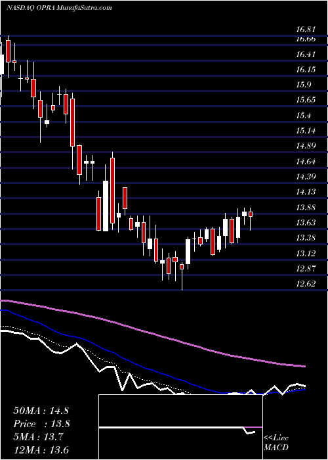Image resolution: width=328 pixels, height=460 pixels.
Task: Click the 50MA : 14.8 readout
Action: coord(41,411)
